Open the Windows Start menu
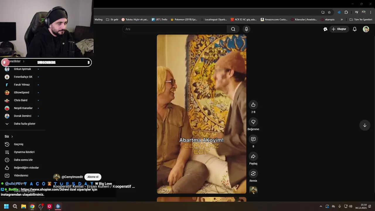Viewport: 375px width, 211px height. 6,206
